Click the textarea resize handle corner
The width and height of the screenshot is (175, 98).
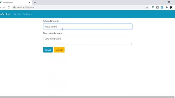pos(131,44)
